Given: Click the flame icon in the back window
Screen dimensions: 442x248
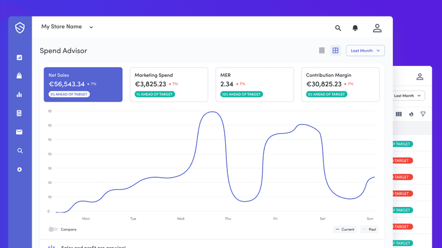Looking at the screenshot, I should click(411, 114).
